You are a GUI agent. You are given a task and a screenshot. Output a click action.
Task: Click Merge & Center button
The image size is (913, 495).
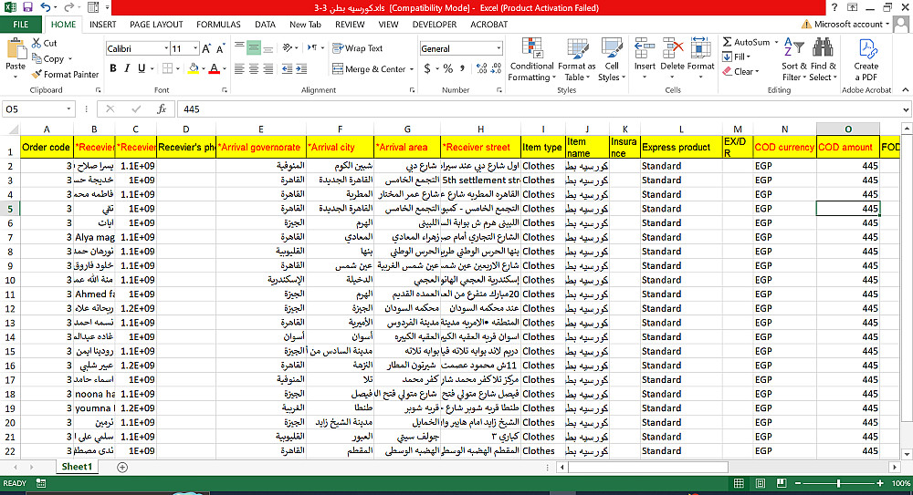(x=369, y=69)
